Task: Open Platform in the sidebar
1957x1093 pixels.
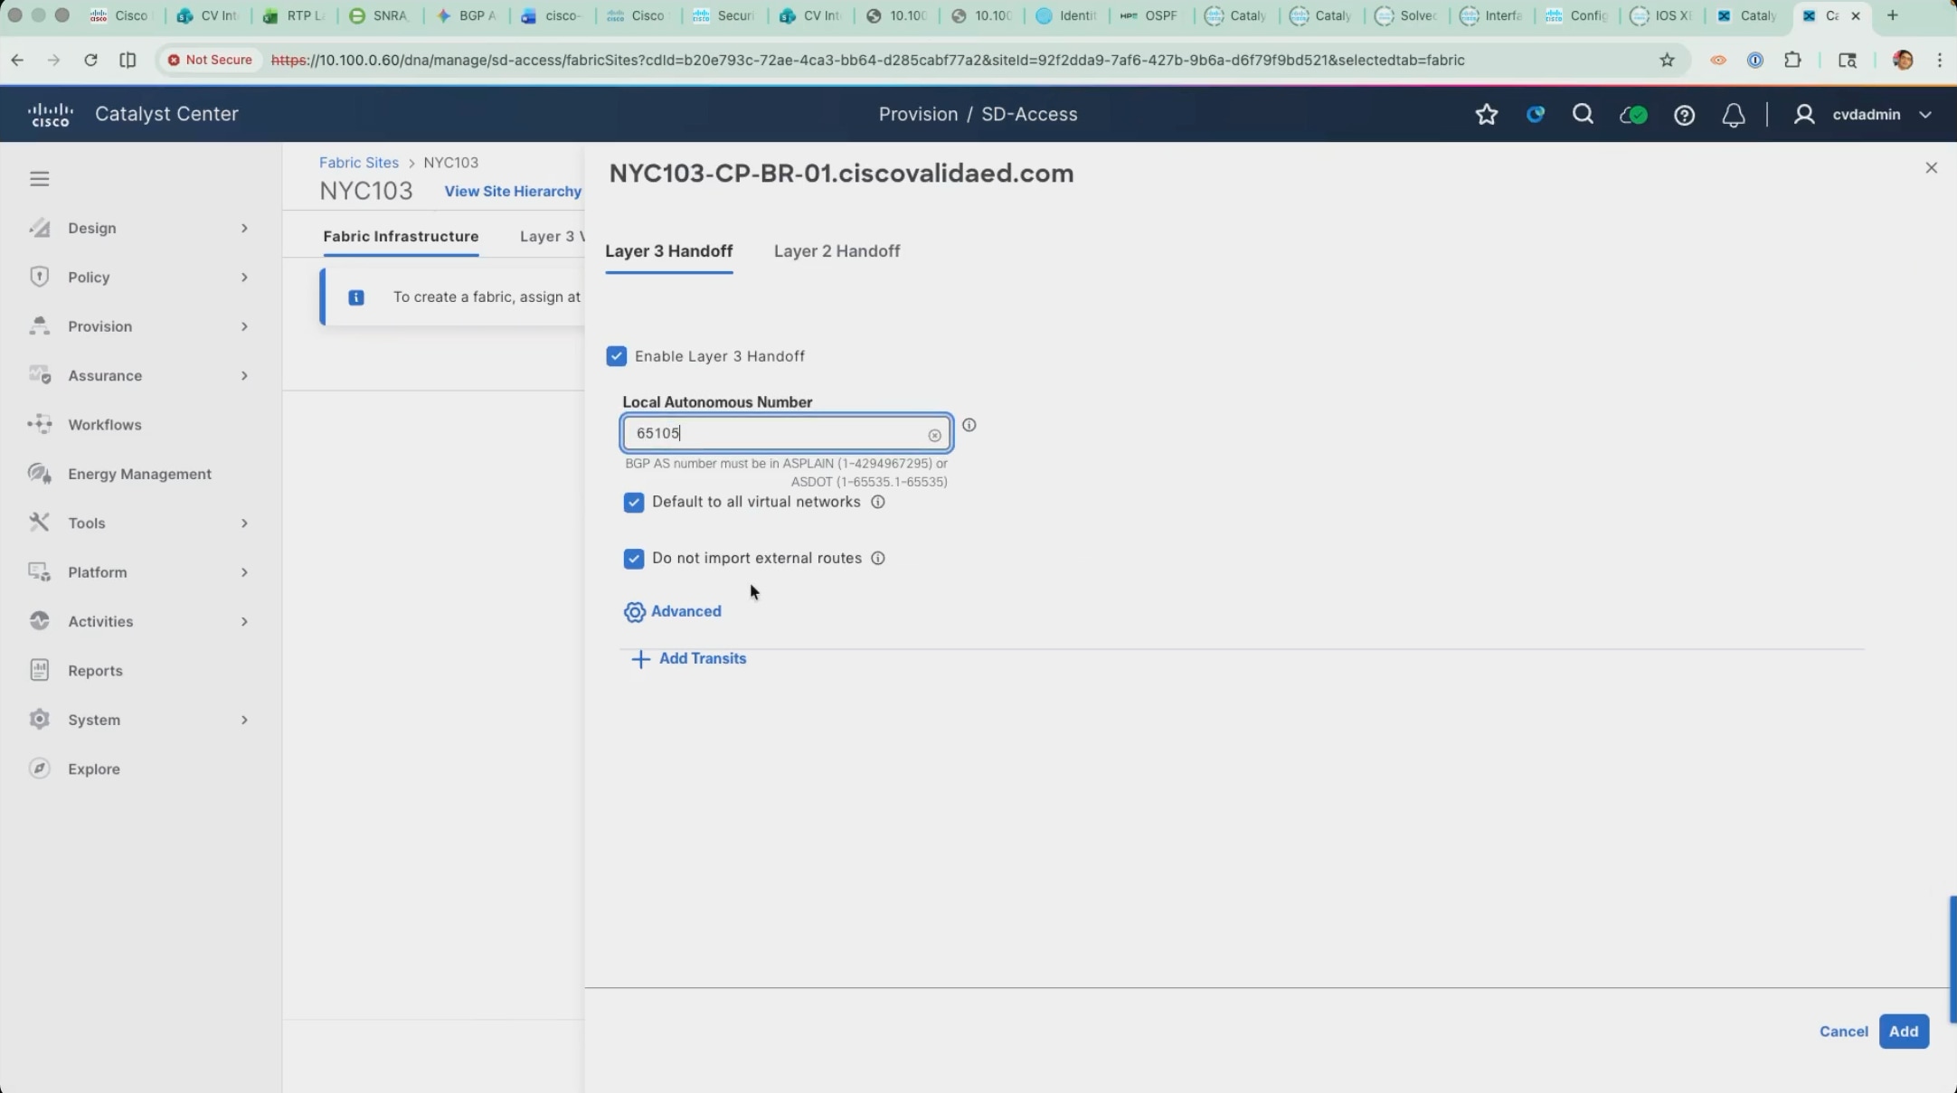Action: click(x=98, y=572)
